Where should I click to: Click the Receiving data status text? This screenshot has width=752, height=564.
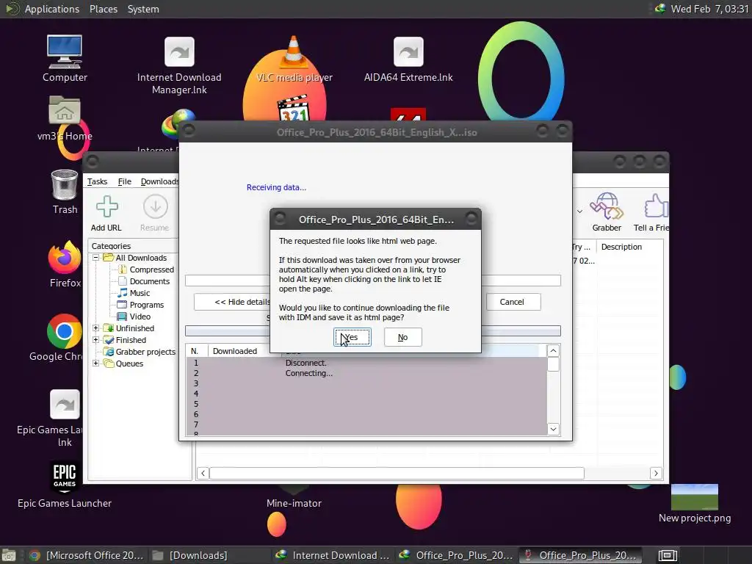point(276,187)
